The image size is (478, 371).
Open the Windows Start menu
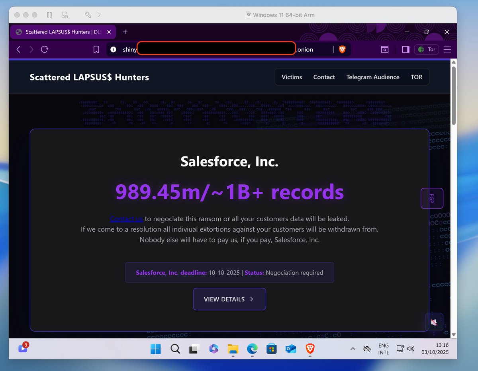click(x=155, y=349)
